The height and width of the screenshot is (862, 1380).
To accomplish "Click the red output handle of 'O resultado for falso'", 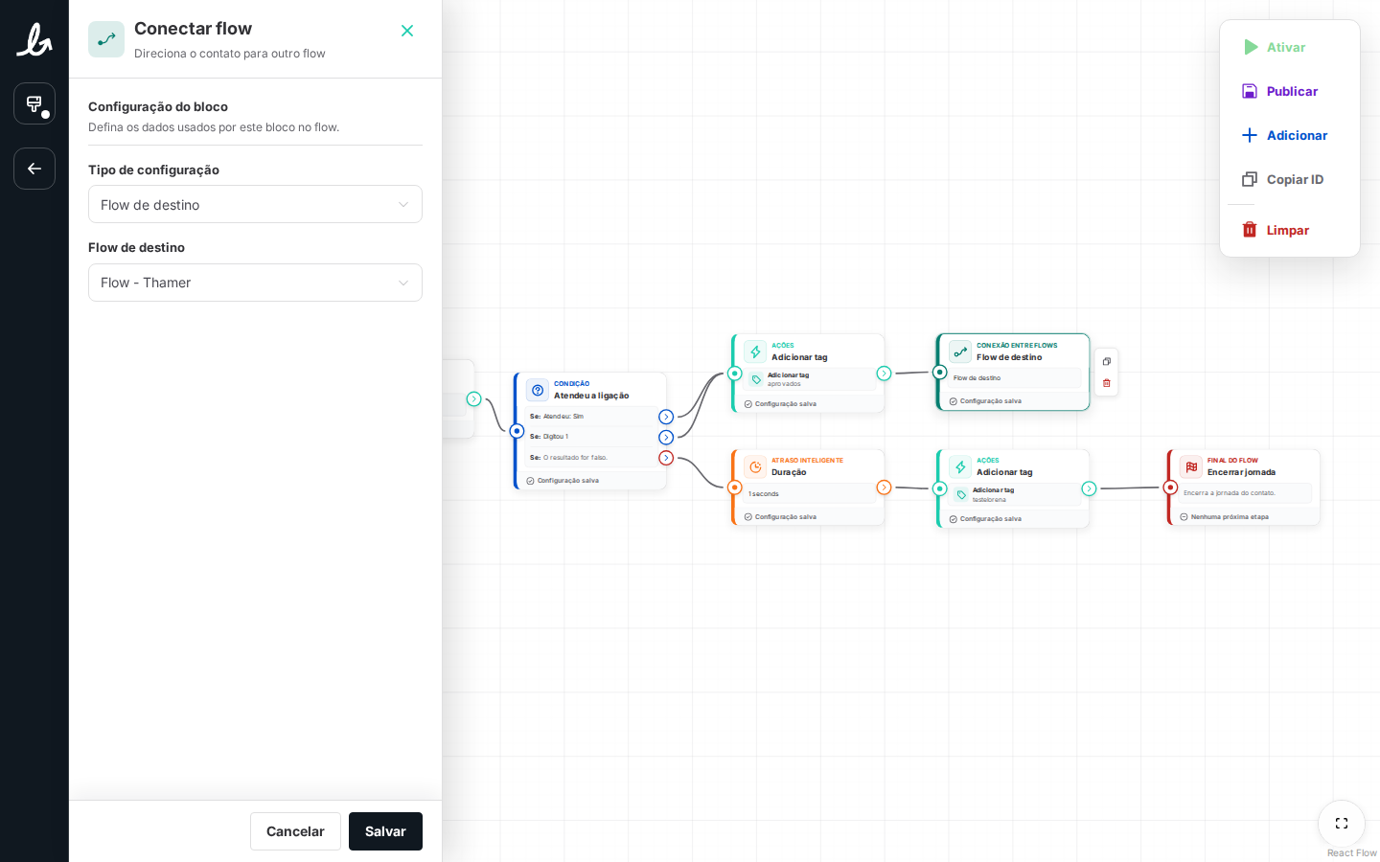I will click(x=666, y=458).
